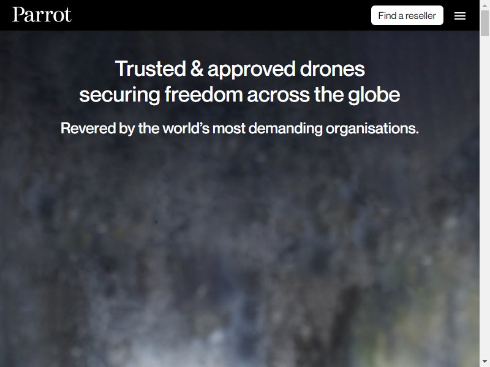This screenshot has height=367, width=490.
Task: Click the word 'freedom' in the headline
Action: point(204,95)
